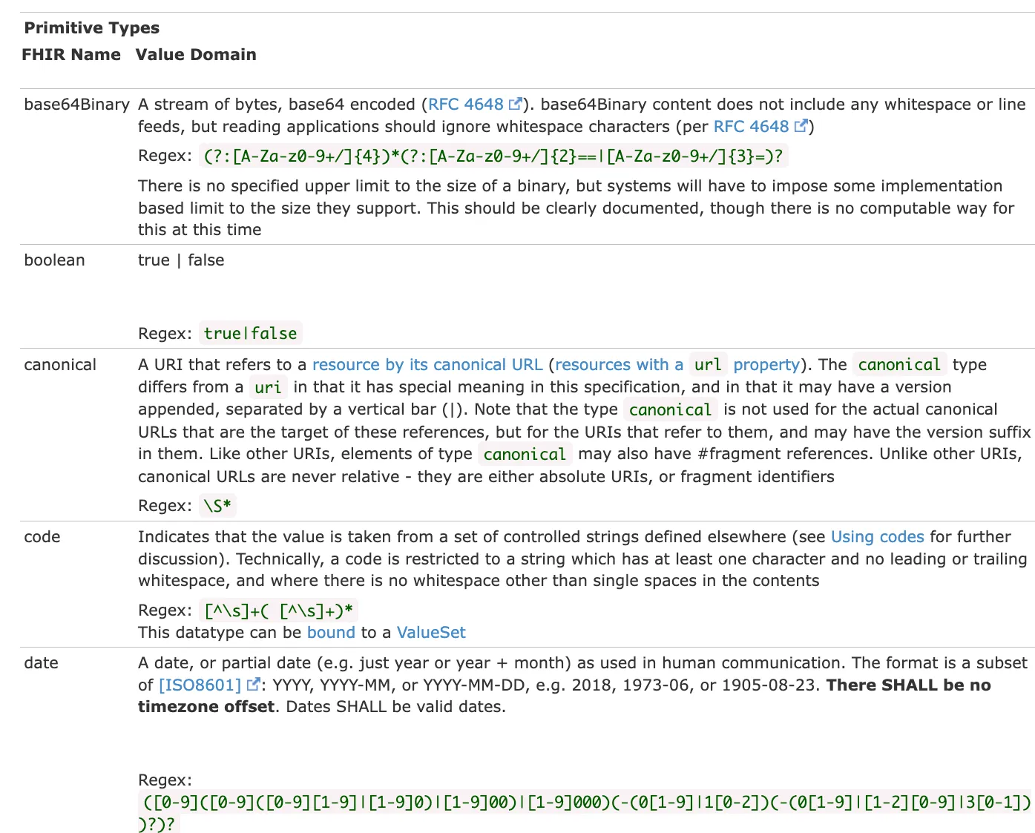This screenshot has height=833, width=1035.
Task: Click external-link icon after "base64 encoded (RFC 4648"
Action: (x=516, y=105)
